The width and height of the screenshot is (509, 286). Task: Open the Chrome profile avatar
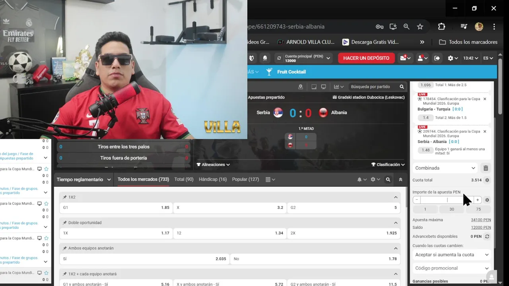tap(479, 27)
